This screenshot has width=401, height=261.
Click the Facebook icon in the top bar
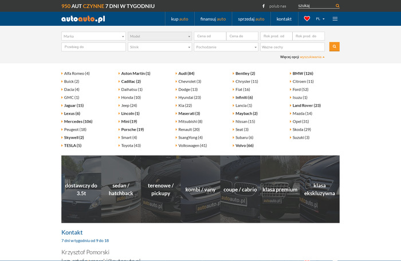264,6
